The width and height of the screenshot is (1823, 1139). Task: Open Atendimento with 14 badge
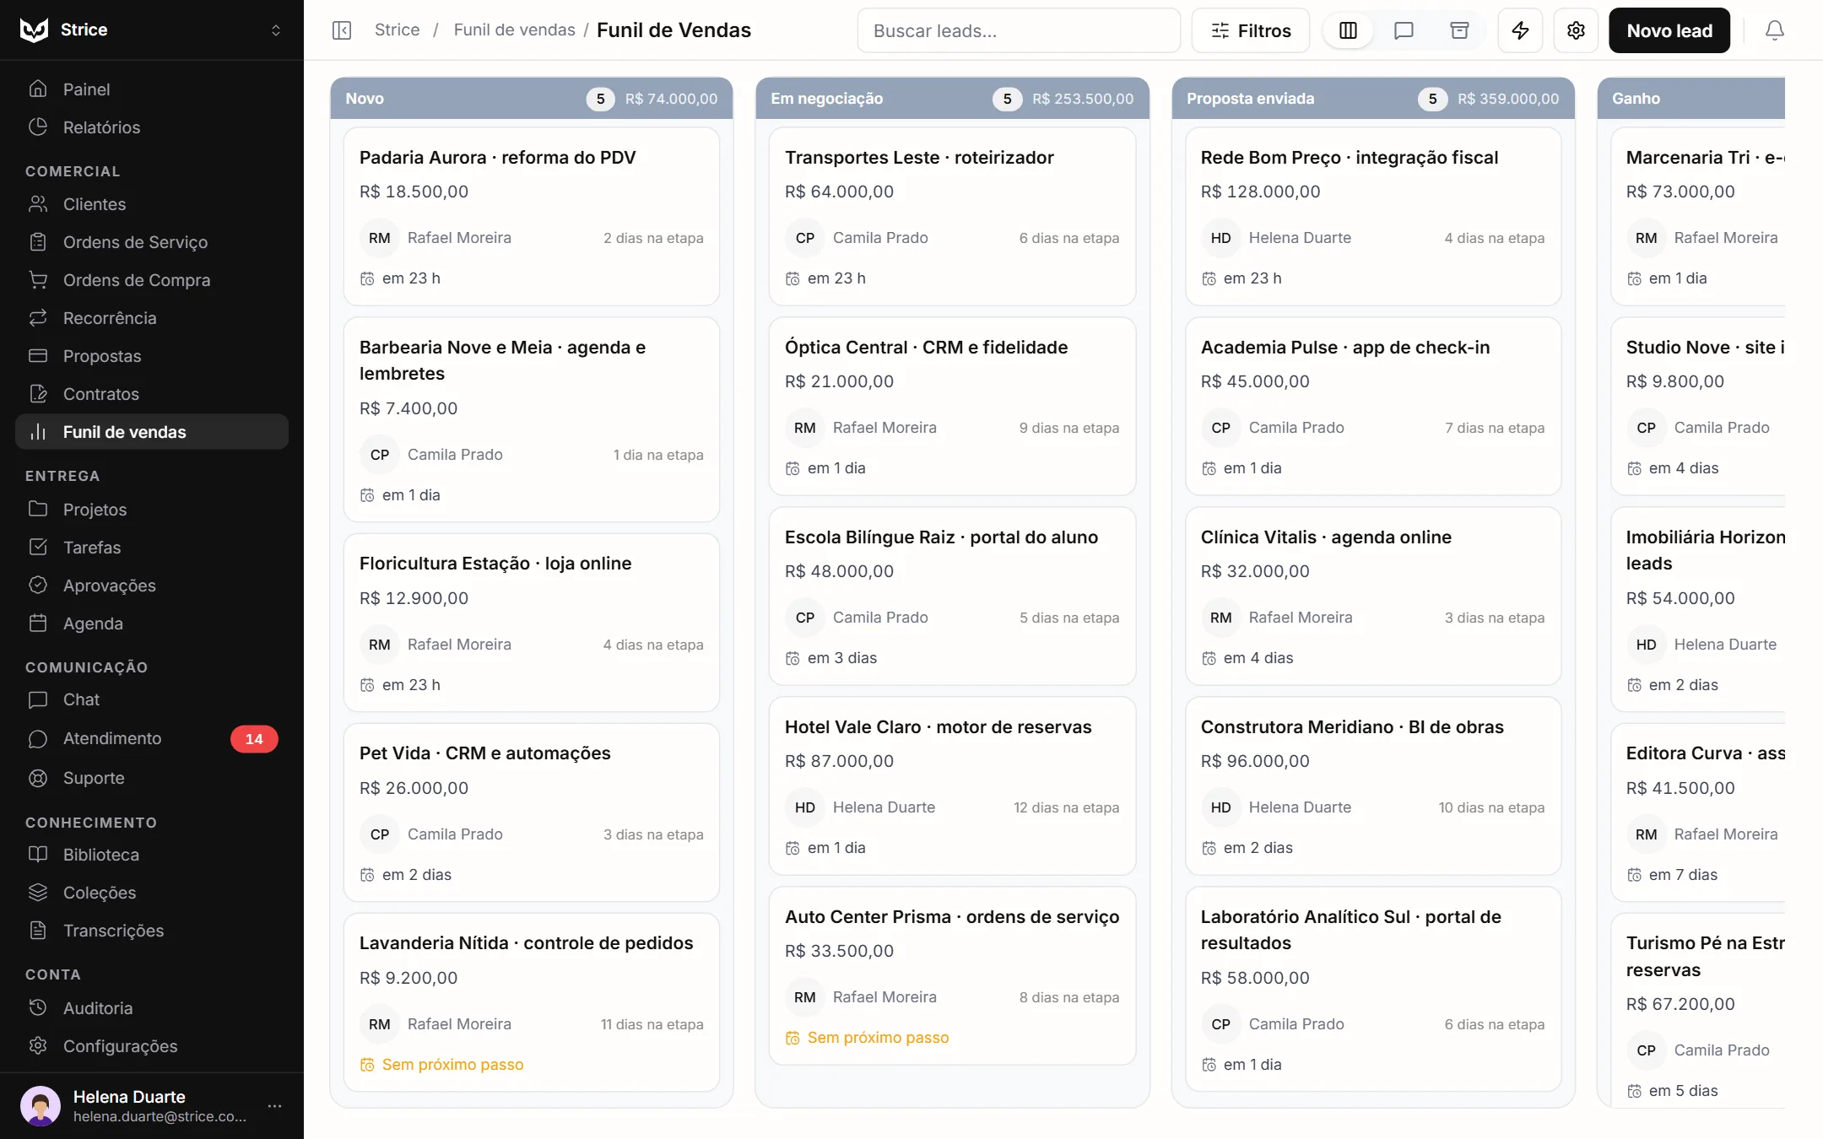coord(152,739)
